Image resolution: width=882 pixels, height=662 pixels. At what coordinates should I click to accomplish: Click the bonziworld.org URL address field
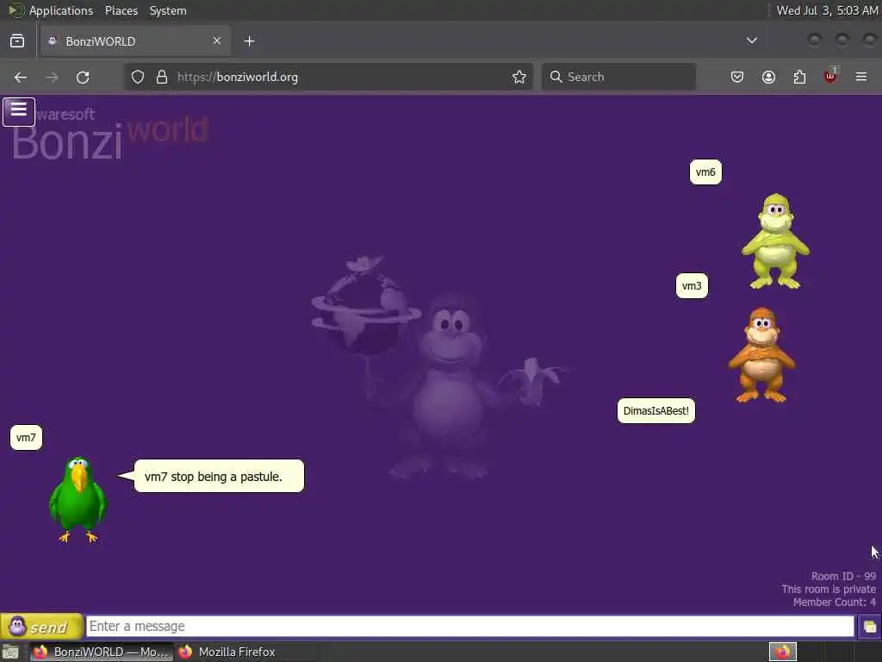pyautogui.click(x=327, y=77)
